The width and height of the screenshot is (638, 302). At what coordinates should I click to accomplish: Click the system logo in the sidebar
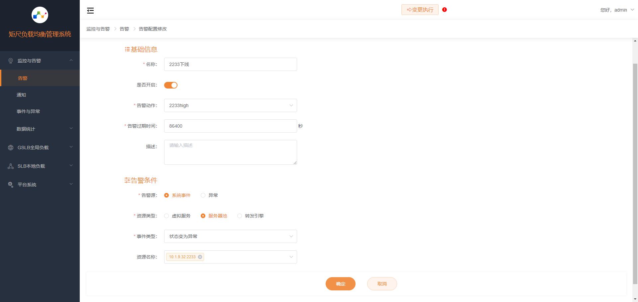40,15
